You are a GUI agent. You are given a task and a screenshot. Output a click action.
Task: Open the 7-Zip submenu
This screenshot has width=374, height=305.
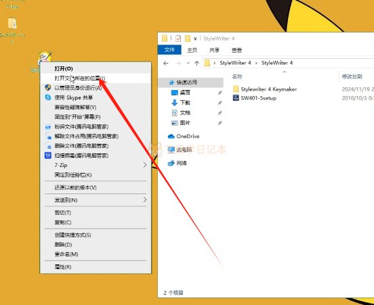[96, 165]
